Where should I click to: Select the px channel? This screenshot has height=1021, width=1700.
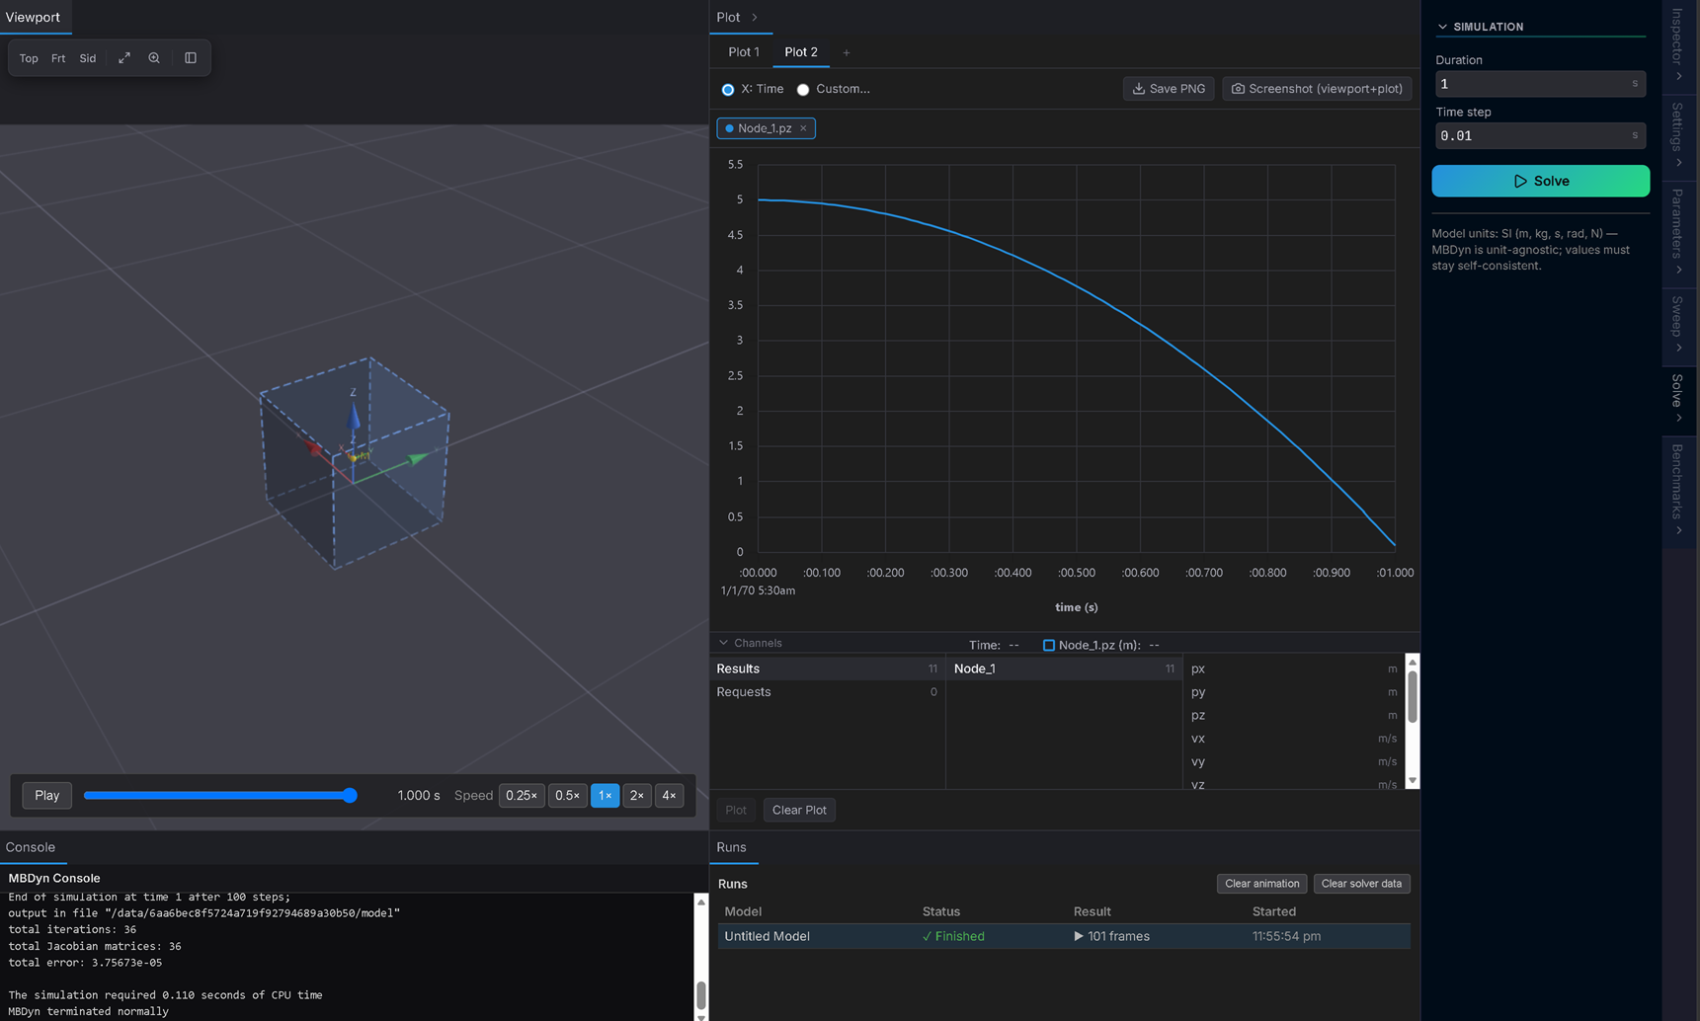tap(1294, 668)
